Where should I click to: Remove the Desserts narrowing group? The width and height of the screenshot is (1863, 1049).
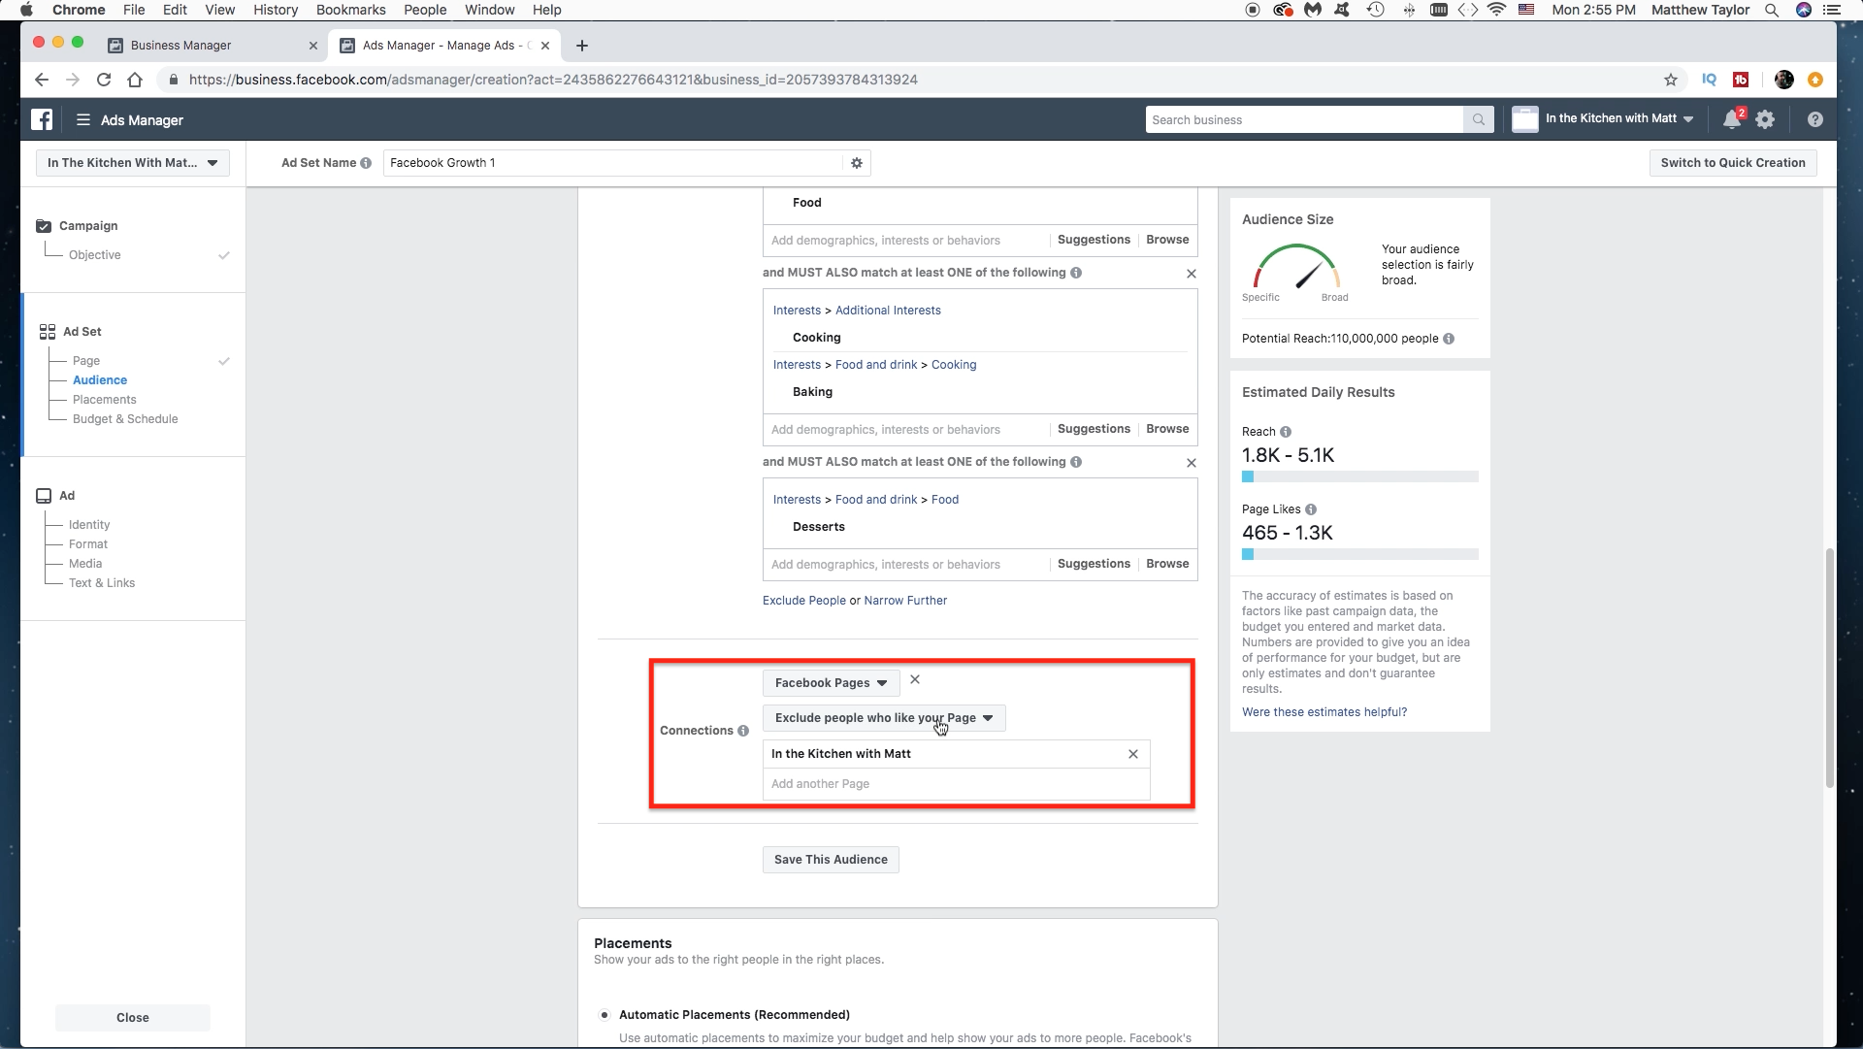[x=1192, y=463]
